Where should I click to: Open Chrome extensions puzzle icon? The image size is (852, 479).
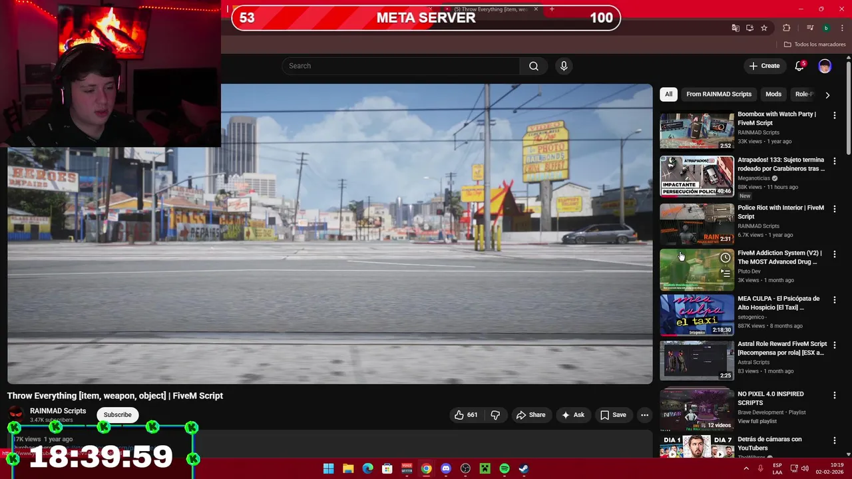coord(787,28)
